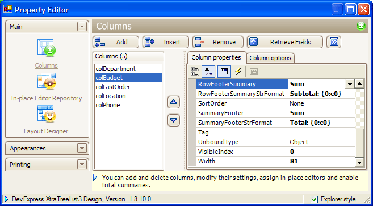Viewport: 373px width, 206px height.
Task: Click the VisibleIndex value 0
Action: [321, 152]
